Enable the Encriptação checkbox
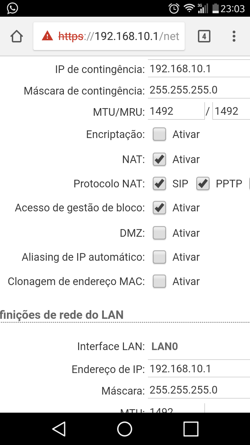Viewport: 250px width, 445px height. 159,135
